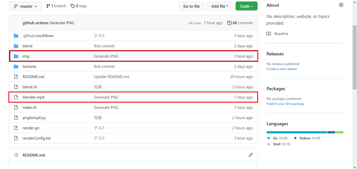Open Generate PNG commit on make.sh row
Image resolution: width=357 pixels, height=169 pixels.
coord(106,107)
